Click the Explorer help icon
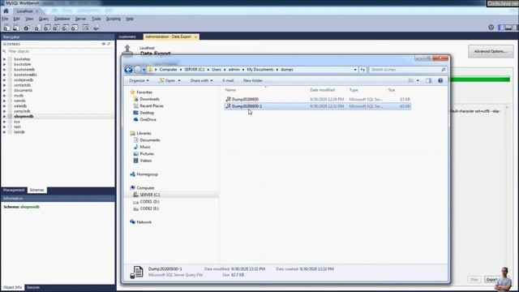Viewport: 519px width, 292px height. click(440, 80)
